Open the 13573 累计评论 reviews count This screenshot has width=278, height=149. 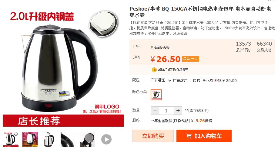[x=243, y=47]
